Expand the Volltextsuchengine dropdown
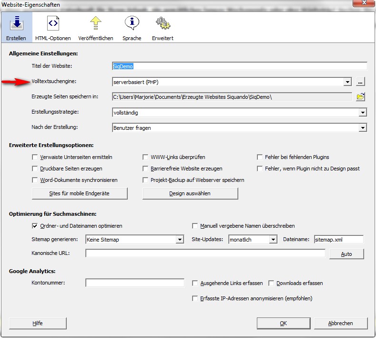The width and height of the screenshot is (376, 338). point(347,82)
